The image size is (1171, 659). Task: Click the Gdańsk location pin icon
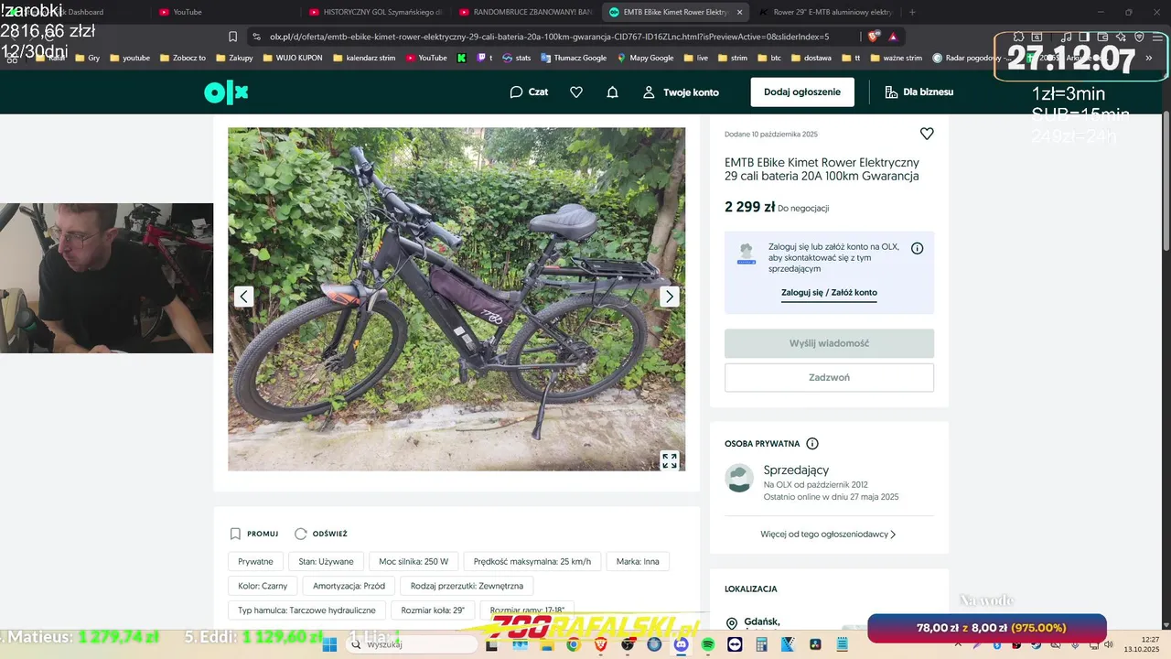coord(732,623)
